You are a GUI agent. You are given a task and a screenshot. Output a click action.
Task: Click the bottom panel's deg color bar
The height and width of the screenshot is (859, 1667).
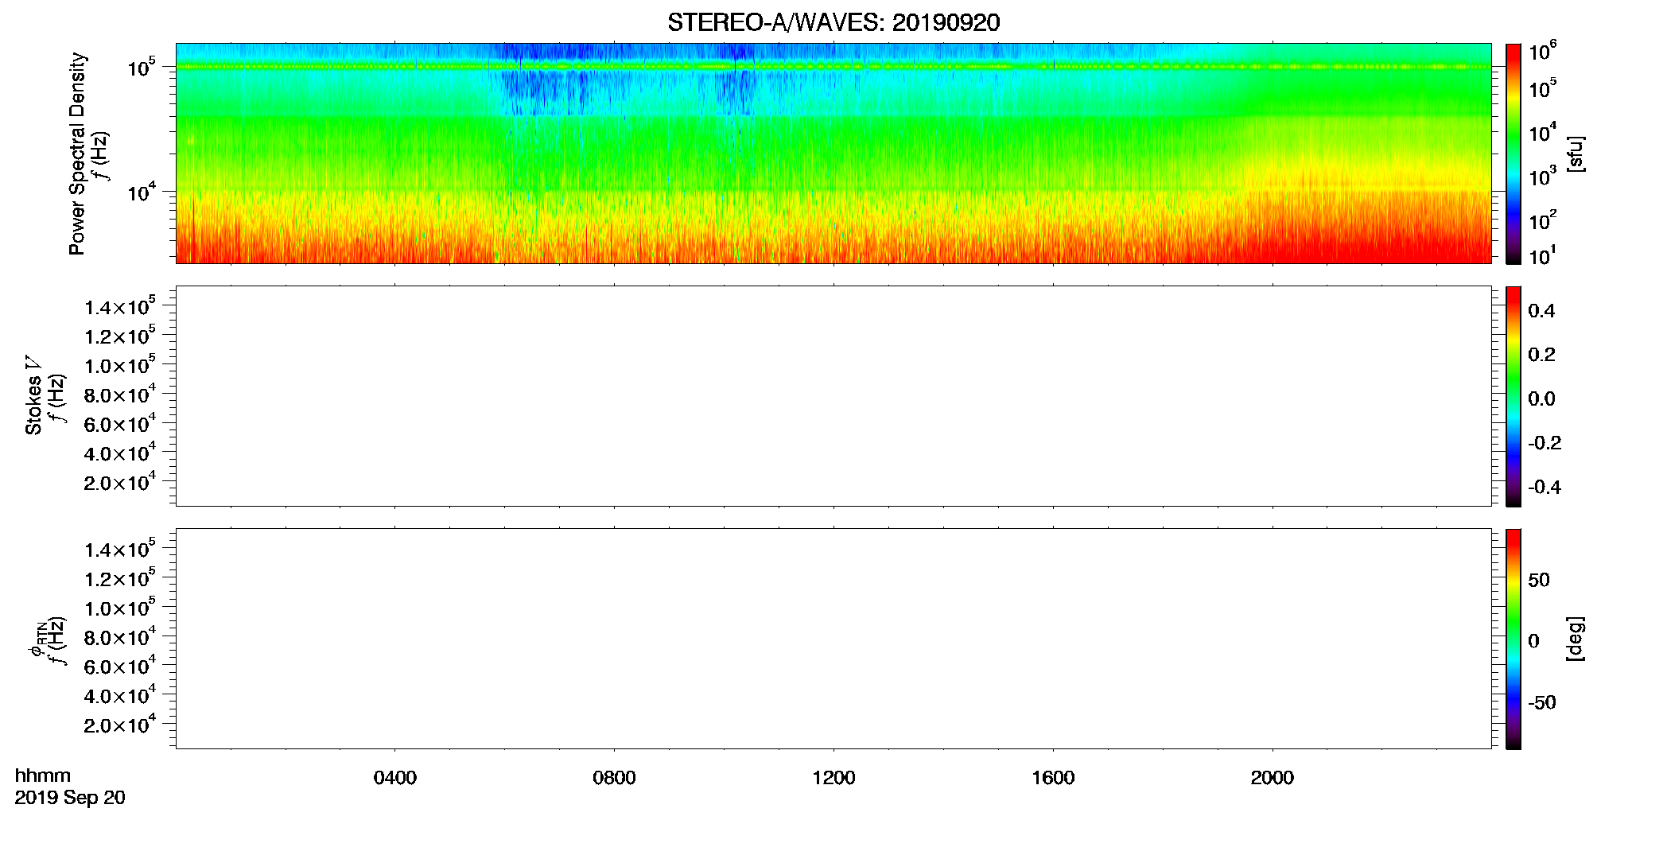[x=1514, y=639]
